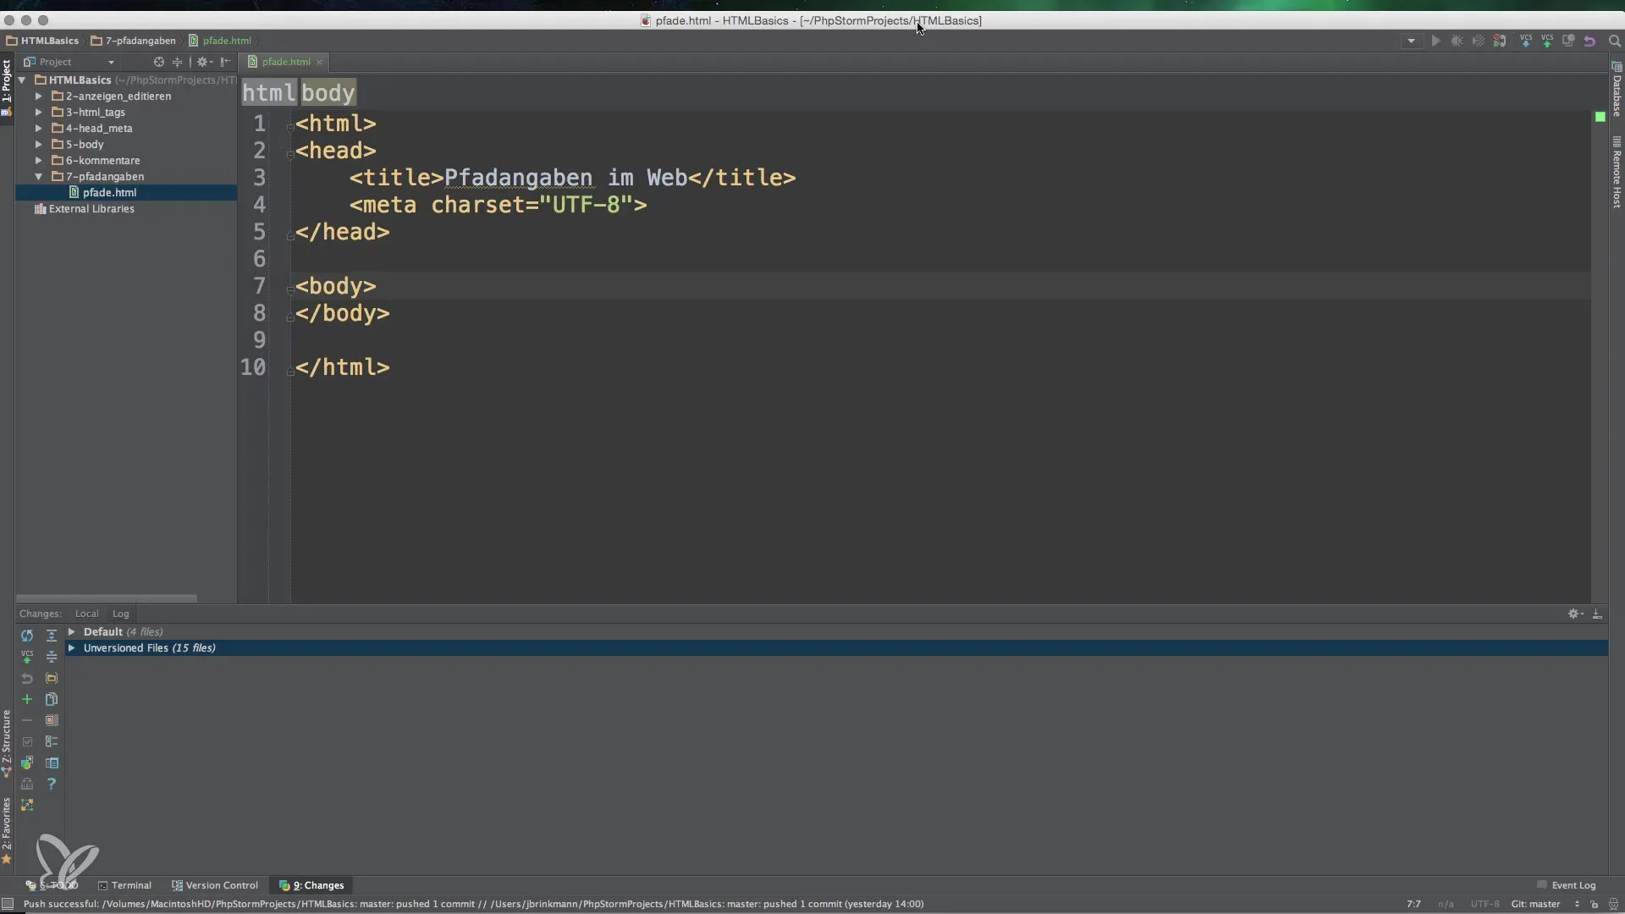Image resolution: width=1625 pixels, height=914 pixels.
Task: Switch to Log tab in Changes
Action: (121, 614)
